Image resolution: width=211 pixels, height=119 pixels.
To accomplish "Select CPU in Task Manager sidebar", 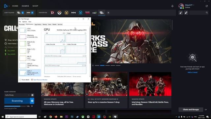I will point(30,30).
